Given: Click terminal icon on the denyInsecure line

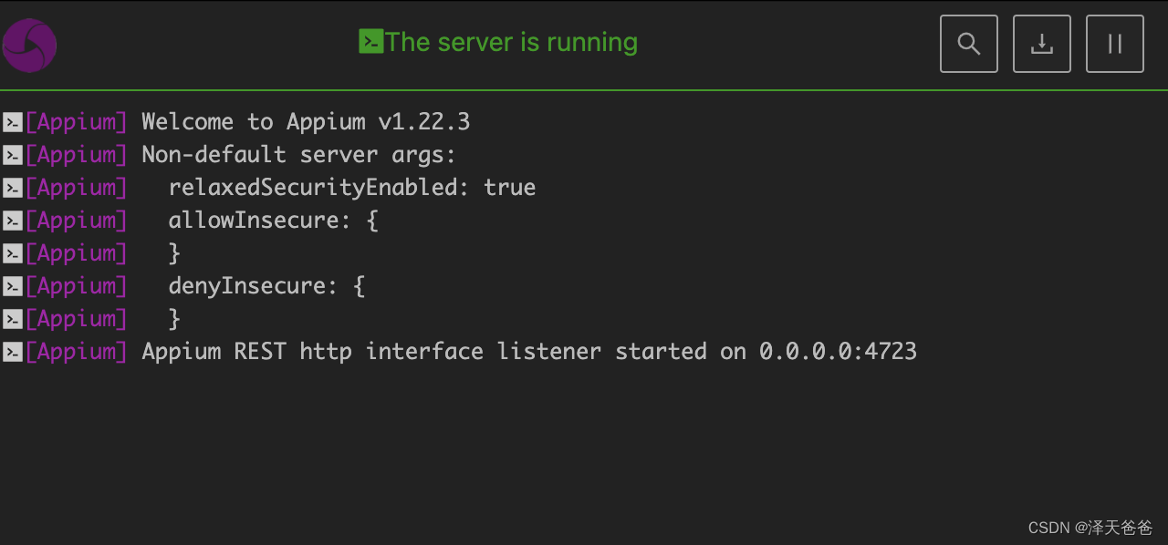Looking at the screenshot, I should click(12, 286).
